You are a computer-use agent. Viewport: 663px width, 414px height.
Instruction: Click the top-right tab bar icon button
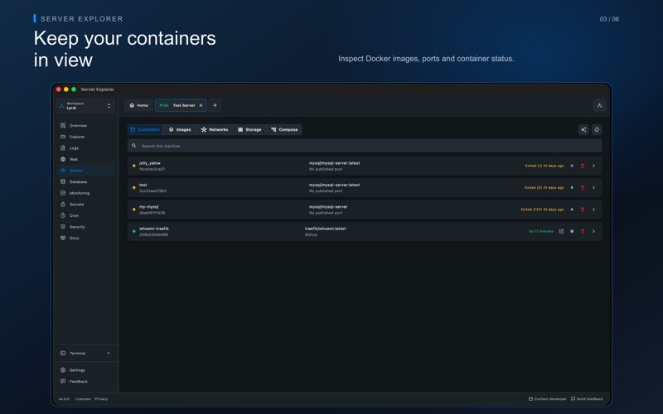pos(599,106)
